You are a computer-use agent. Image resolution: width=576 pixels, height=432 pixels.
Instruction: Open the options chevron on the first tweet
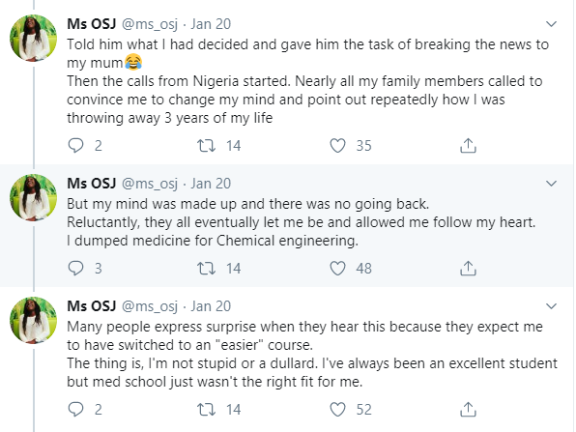[552, 24]
